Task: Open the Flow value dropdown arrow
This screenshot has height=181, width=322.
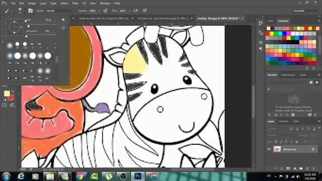Action: [x=129, y=11]
